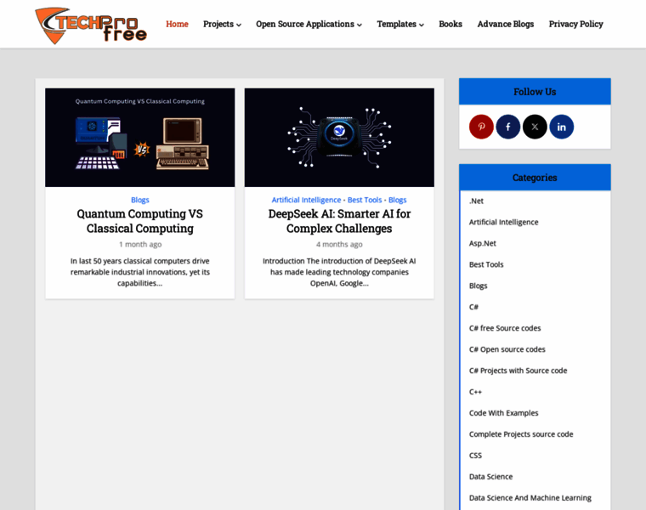The width and height of the screenshot is (646, 510).
Task: Open the Privacy Policy menu item
Action: point(576,25)
